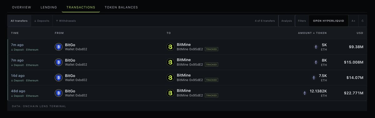Click the BitMine logo in the 5K ETH row
Image resolution: width=375 pixels, height=118 pixels.
pos(170,47)
